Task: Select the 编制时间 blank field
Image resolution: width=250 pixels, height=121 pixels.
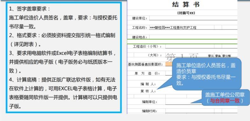Action: point(201,111)
